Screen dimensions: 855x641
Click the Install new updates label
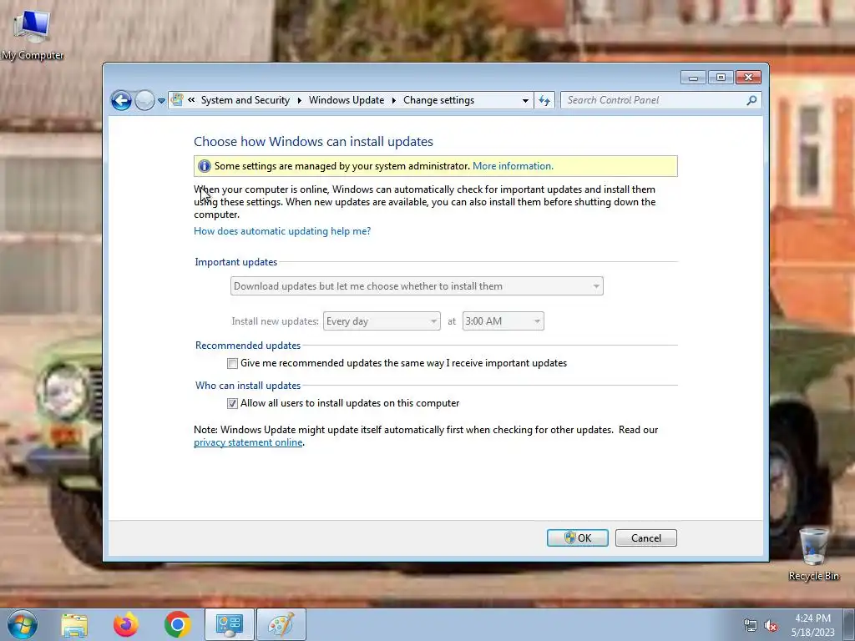pos(275,321)
